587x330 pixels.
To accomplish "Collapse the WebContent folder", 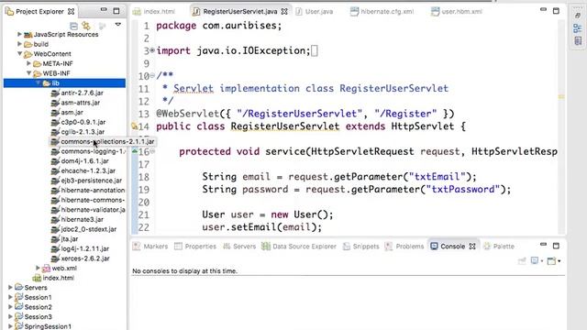I will (19, 54).
